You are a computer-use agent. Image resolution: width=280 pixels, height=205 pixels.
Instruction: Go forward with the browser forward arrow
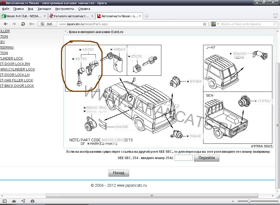14,24
